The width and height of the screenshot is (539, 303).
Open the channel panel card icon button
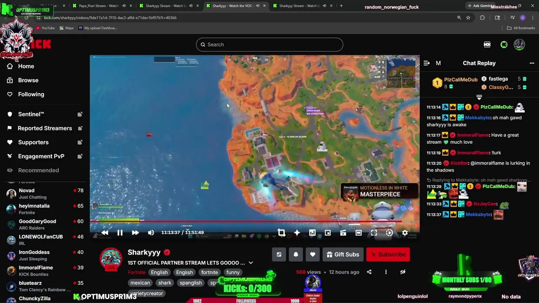(x=279, y=255)
